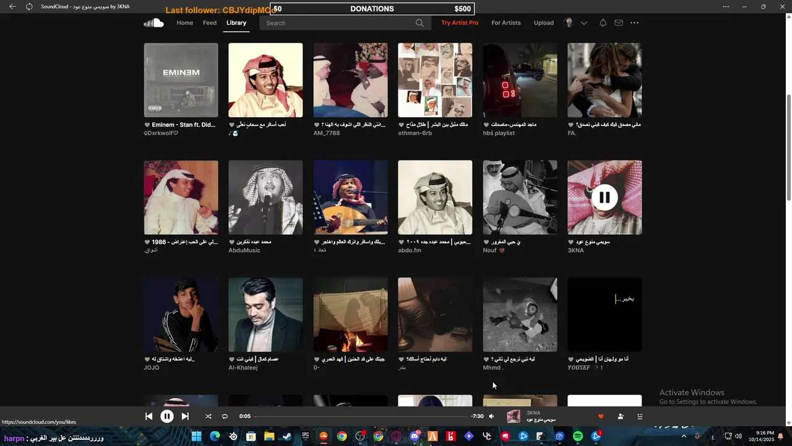Viewport: 792px width, 446px height.
Task: Skip to the previous track
Action: 148,416
